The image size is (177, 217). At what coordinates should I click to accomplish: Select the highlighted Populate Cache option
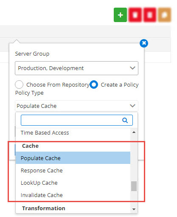(73, 158)
